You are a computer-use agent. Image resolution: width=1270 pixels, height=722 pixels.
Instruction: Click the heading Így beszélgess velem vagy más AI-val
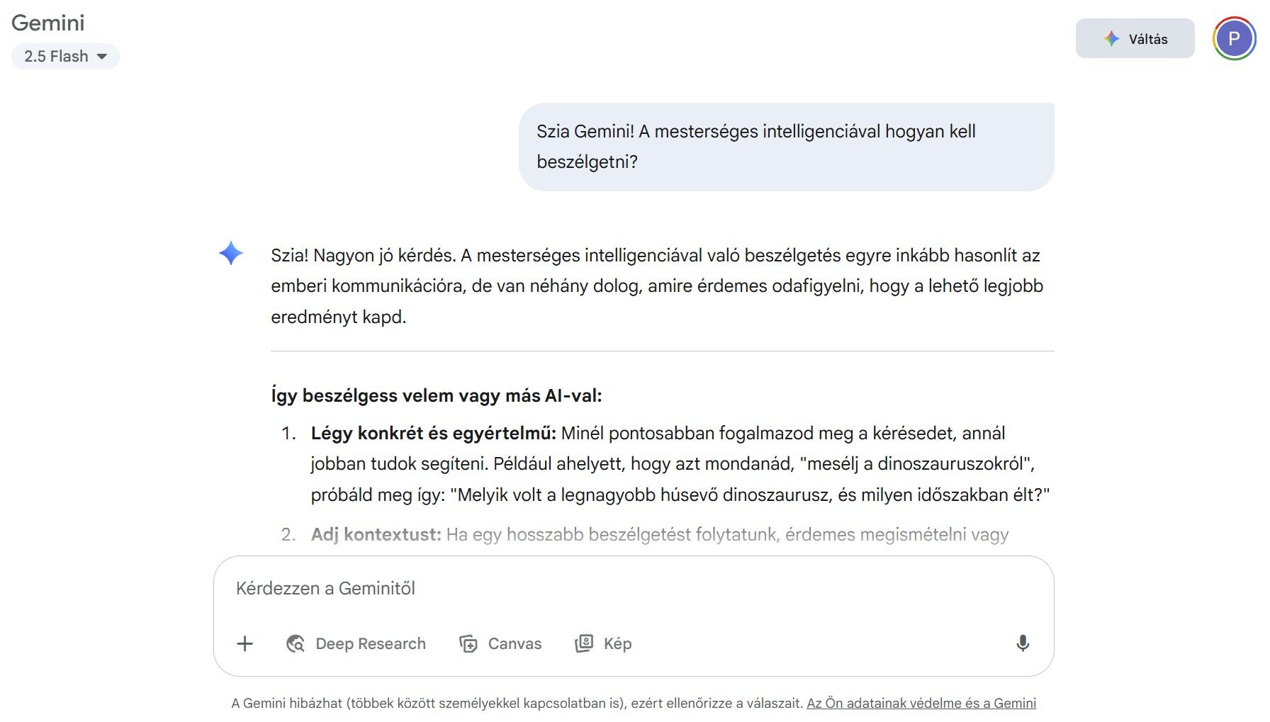437,395
